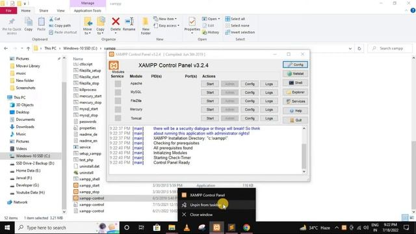Click the taskbar search box

(x=67, y=227)
